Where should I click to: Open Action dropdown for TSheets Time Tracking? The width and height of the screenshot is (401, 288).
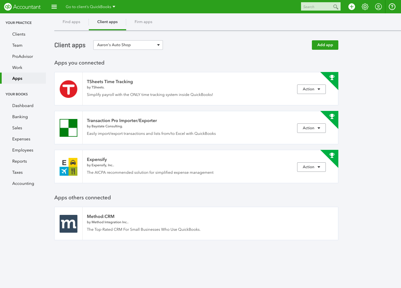[x=311, y=89]
